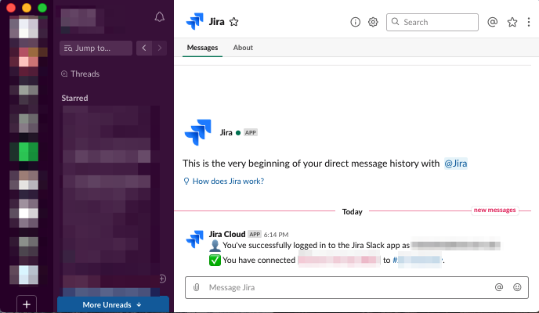Click the APP badge next to Jira
Viewport: 539px width, 313px height.
click(x=250, y=132)
